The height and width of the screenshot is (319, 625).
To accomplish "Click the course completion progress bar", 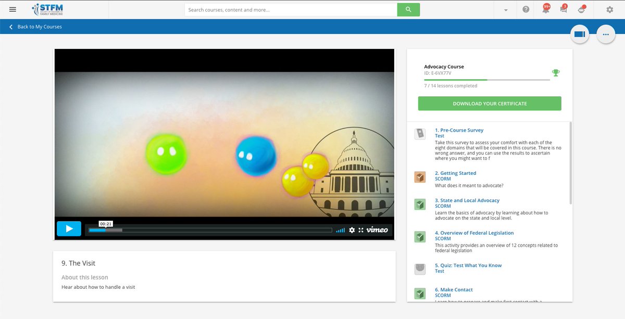I will coord(487,80).
